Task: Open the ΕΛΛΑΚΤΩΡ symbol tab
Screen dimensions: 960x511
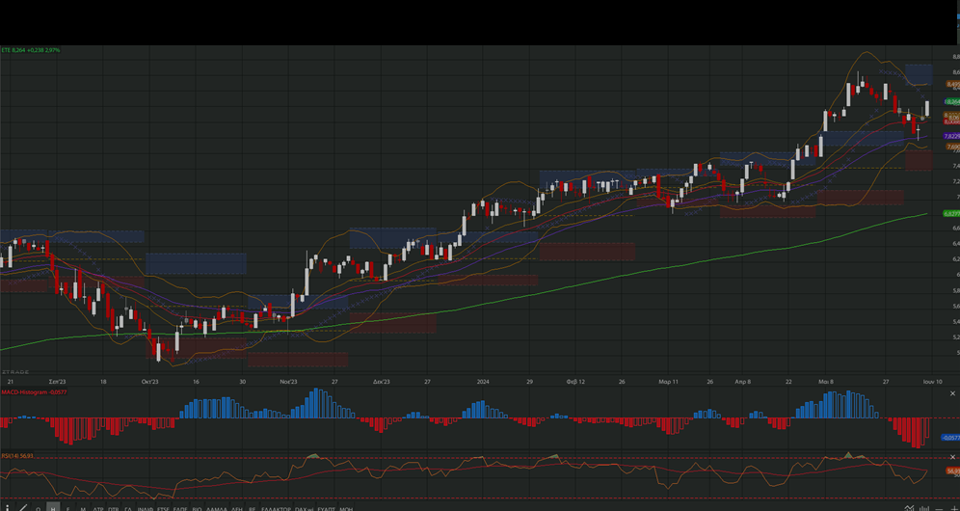Action: point(276,508)
